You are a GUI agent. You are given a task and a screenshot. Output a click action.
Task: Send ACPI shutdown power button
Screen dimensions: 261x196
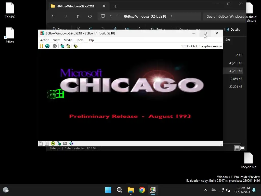click(55, 46)
